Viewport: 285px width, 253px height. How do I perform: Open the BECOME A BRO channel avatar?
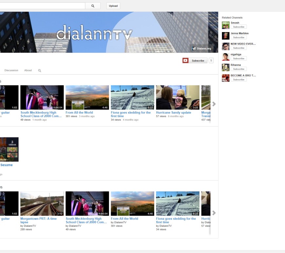pos(225,78)
